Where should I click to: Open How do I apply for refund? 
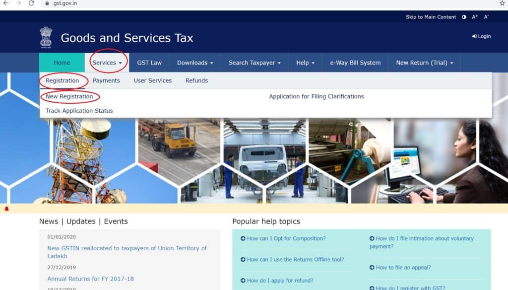280,281
